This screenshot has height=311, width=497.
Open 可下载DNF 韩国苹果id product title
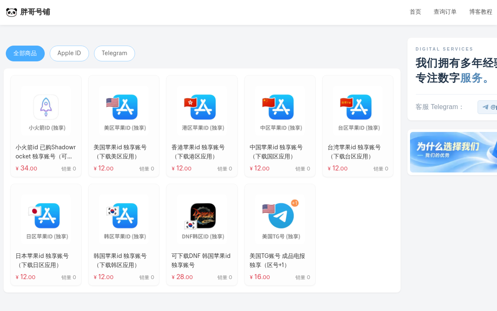[x=201, y=260]
